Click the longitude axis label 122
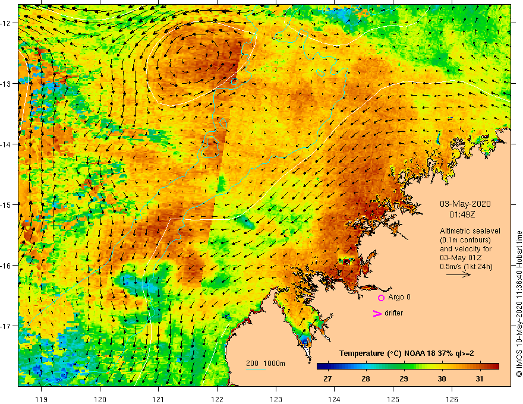 217,399
